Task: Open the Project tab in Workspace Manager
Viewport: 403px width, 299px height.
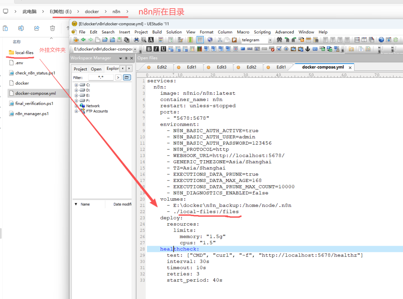Action: [x=80, y=69]
